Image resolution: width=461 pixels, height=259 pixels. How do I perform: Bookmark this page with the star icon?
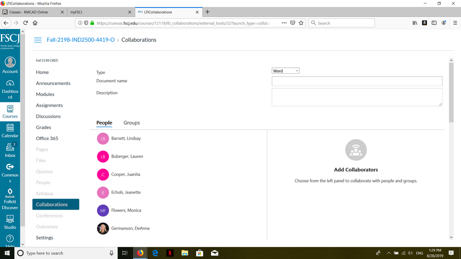point(301,23)
